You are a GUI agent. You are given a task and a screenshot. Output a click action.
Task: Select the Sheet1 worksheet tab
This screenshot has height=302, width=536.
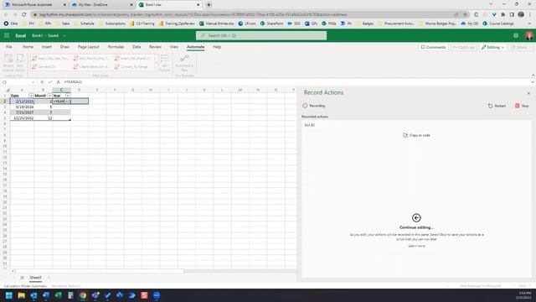point(35,278)
